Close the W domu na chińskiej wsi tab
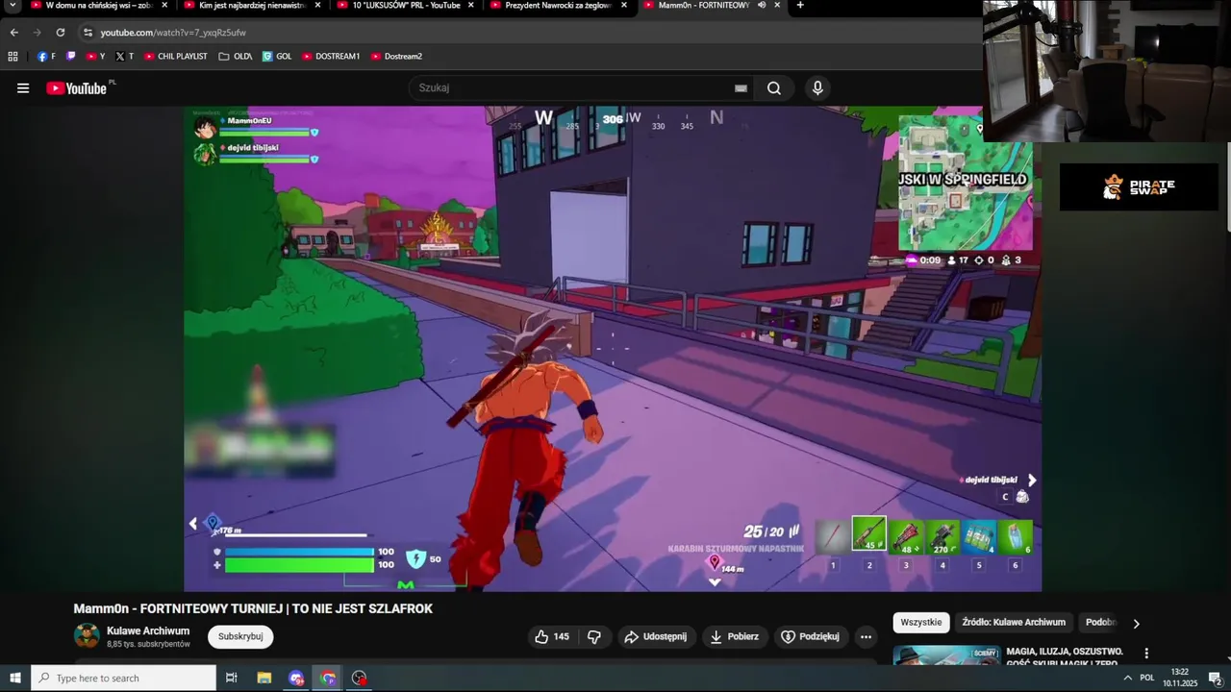This screenshot has height=692, width=1231. (x=164, y=5)
